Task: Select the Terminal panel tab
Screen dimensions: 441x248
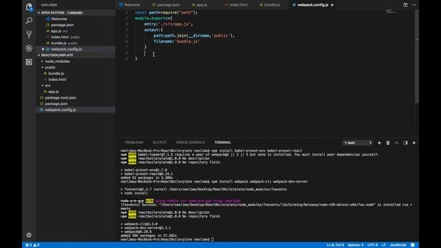Action: point(223,143)
